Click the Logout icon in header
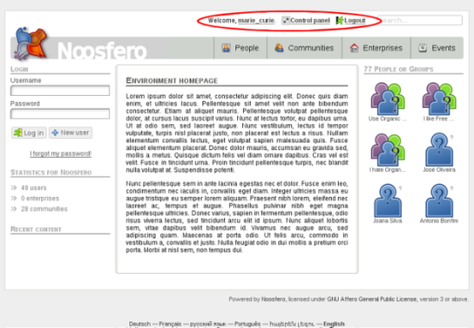474x328 pixels. [340, 21]
